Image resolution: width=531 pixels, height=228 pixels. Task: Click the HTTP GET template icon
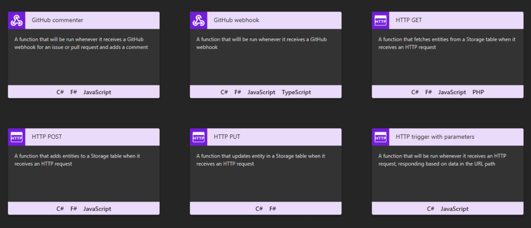click(380, 21)
